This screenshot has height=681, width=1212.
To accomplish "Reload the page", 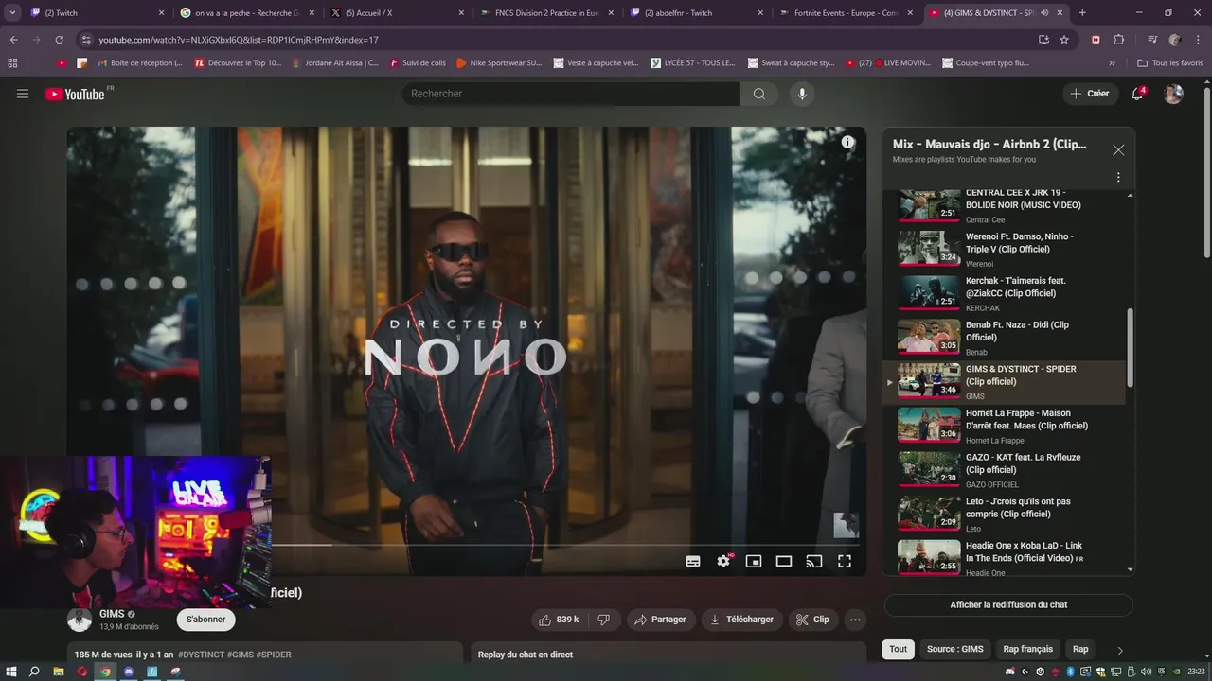I will (60, 40).
